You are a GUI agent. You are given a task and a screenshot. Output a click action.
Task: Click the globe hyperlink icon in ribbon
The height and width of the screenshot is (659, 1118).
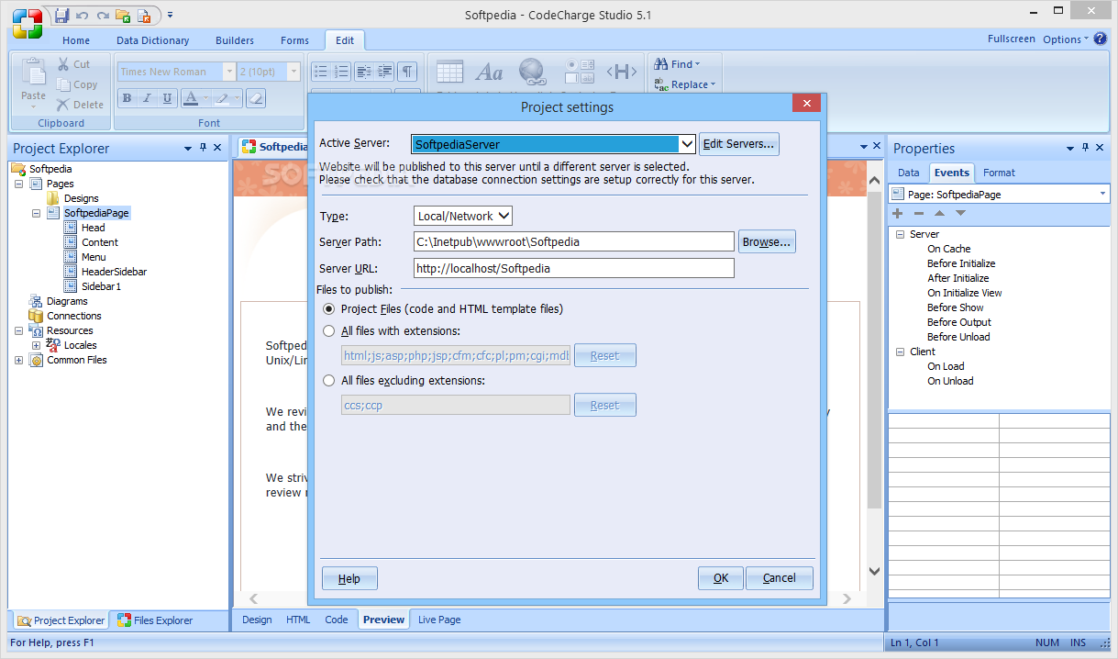(x=532, y=72)
